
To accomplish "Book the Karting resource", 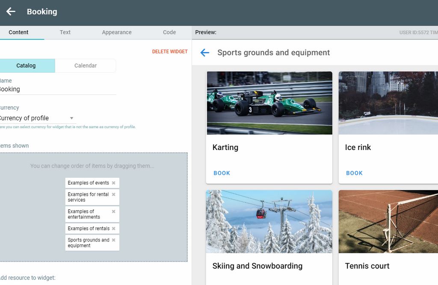I will click(x=222, y=173).
